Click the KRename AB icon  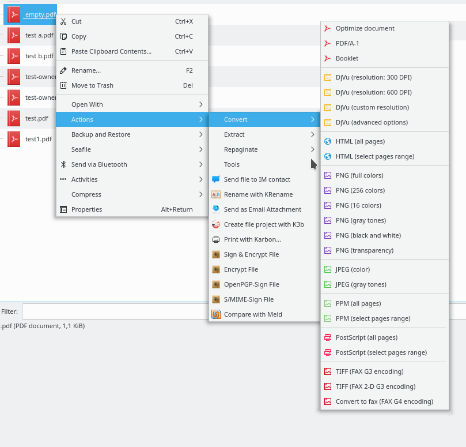coord(216,194)
